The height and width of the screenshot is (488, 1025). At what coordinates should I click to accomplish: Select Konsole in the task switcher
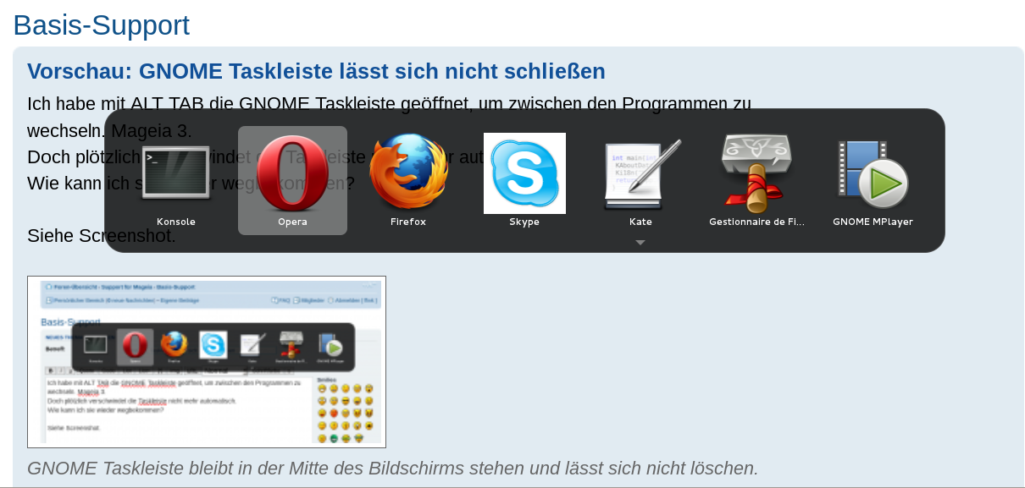[176, 173]
